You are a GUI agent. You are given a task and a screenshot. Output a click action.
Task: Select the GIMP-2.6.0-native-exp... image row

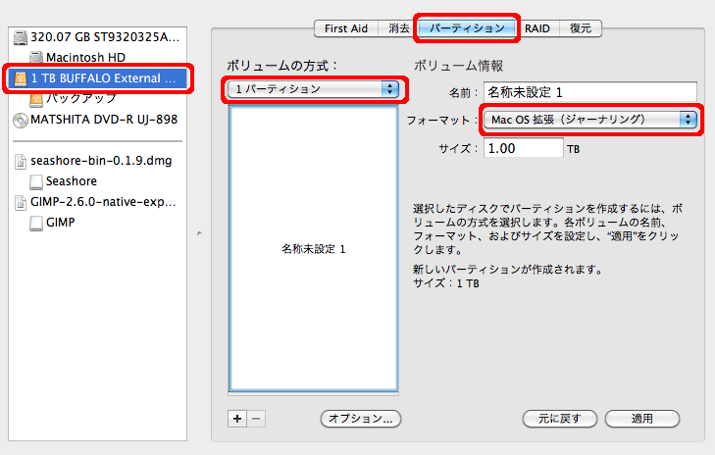(x=97, y=202)
